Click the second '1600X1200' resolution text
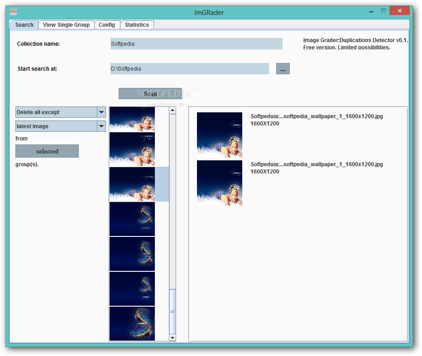Viewport: 422px width, 356px height. point(265,172)
